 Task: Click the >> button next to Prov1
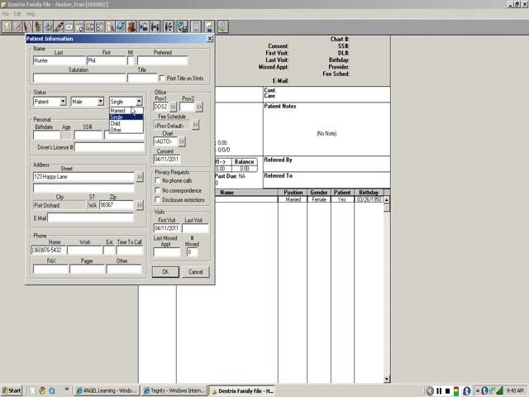click(x=173, y=107)
